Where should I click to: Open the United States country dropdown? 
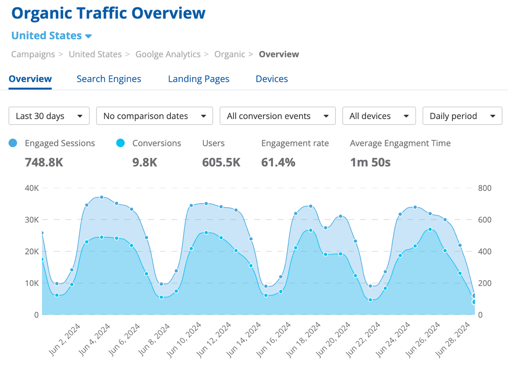click(51, 36)
